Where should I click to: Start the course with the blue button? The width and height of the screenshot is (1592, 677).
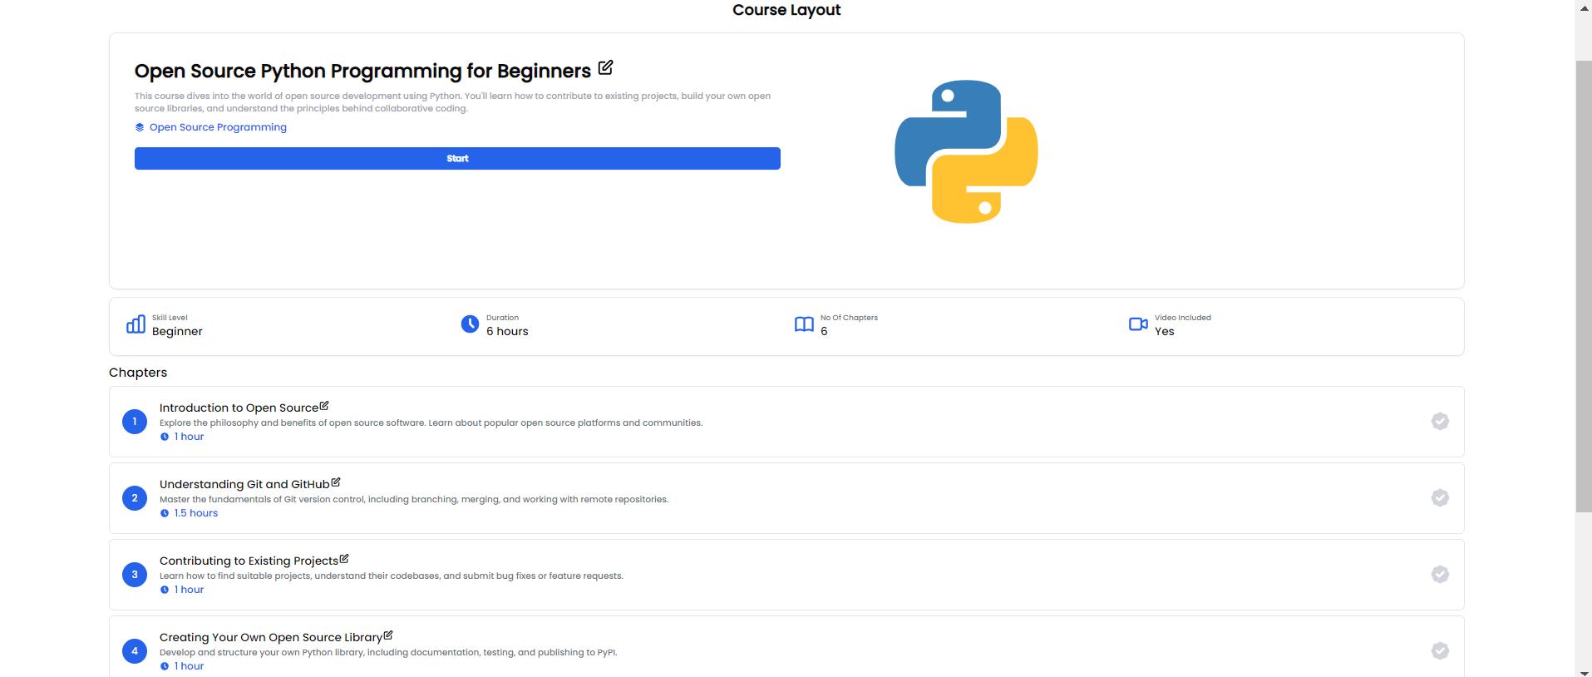457,159
